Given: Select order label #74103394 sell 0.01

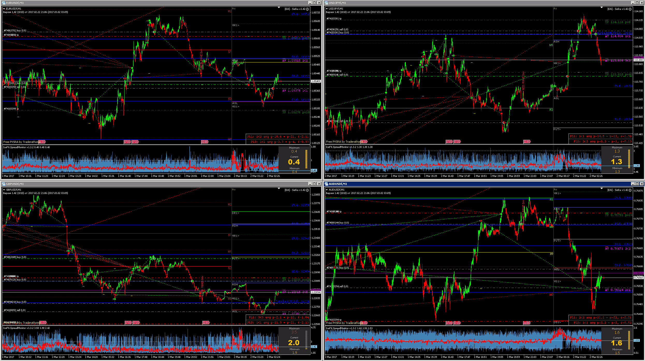Looking at the screenshot, I should [x=338, y=286].
